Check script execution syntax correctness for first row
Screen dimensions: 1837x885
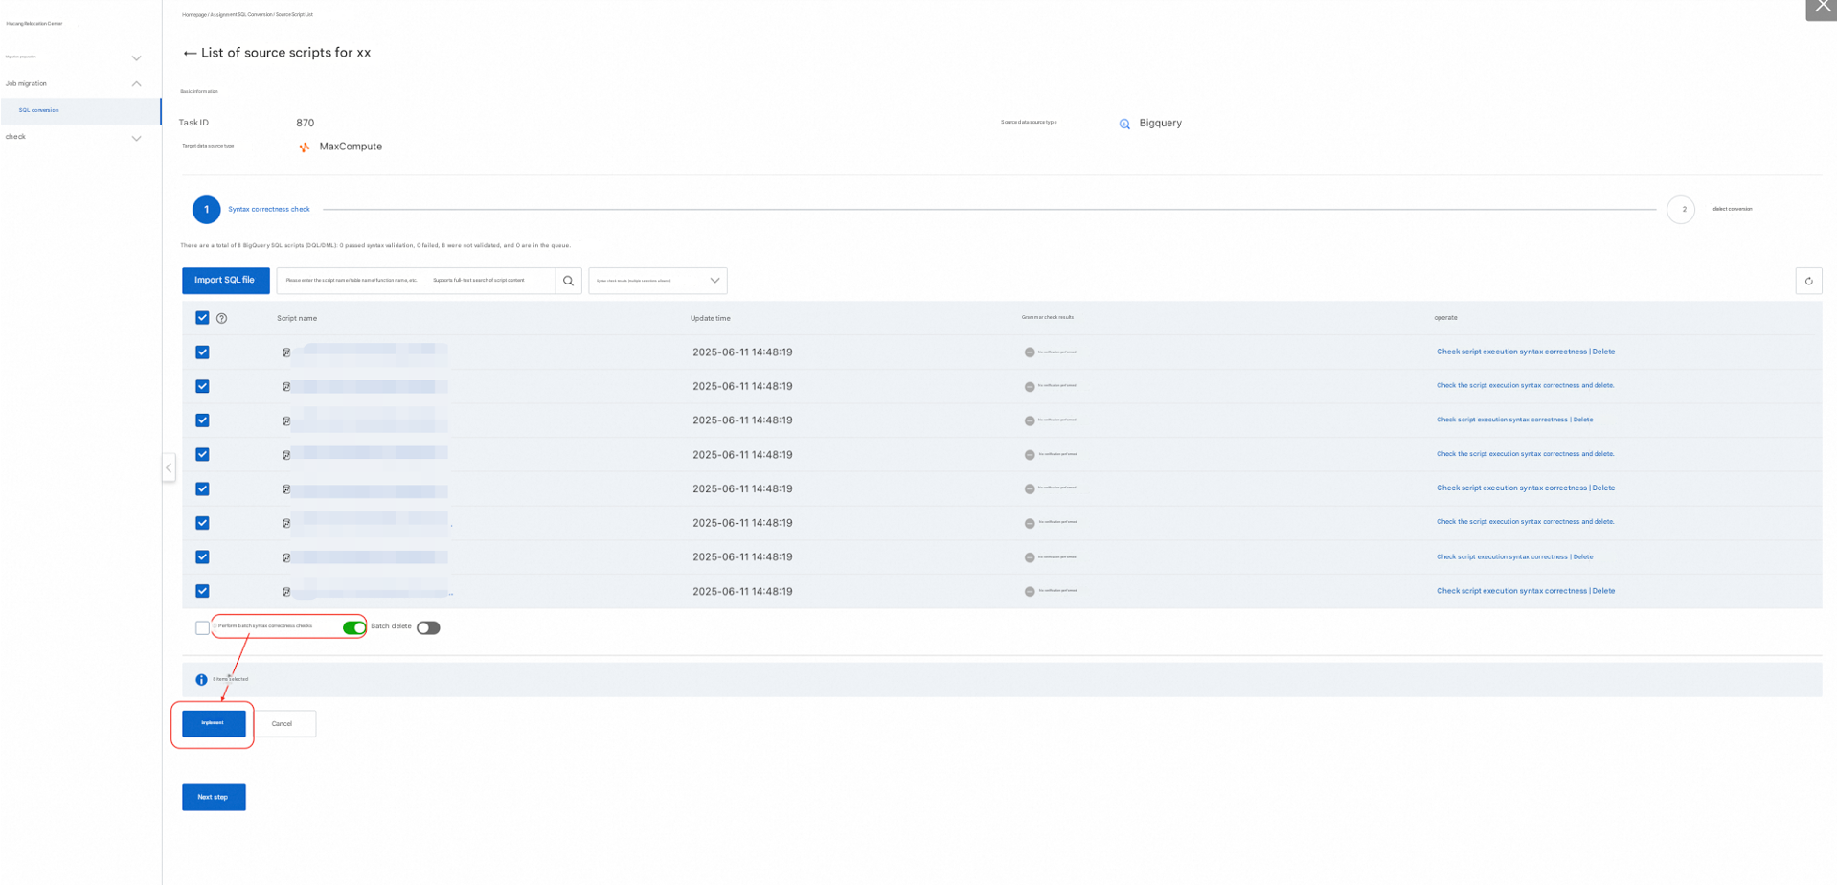(x=1511, y=352)
